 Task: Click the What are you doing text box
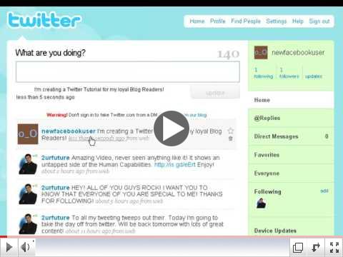[x=128, y=72]
